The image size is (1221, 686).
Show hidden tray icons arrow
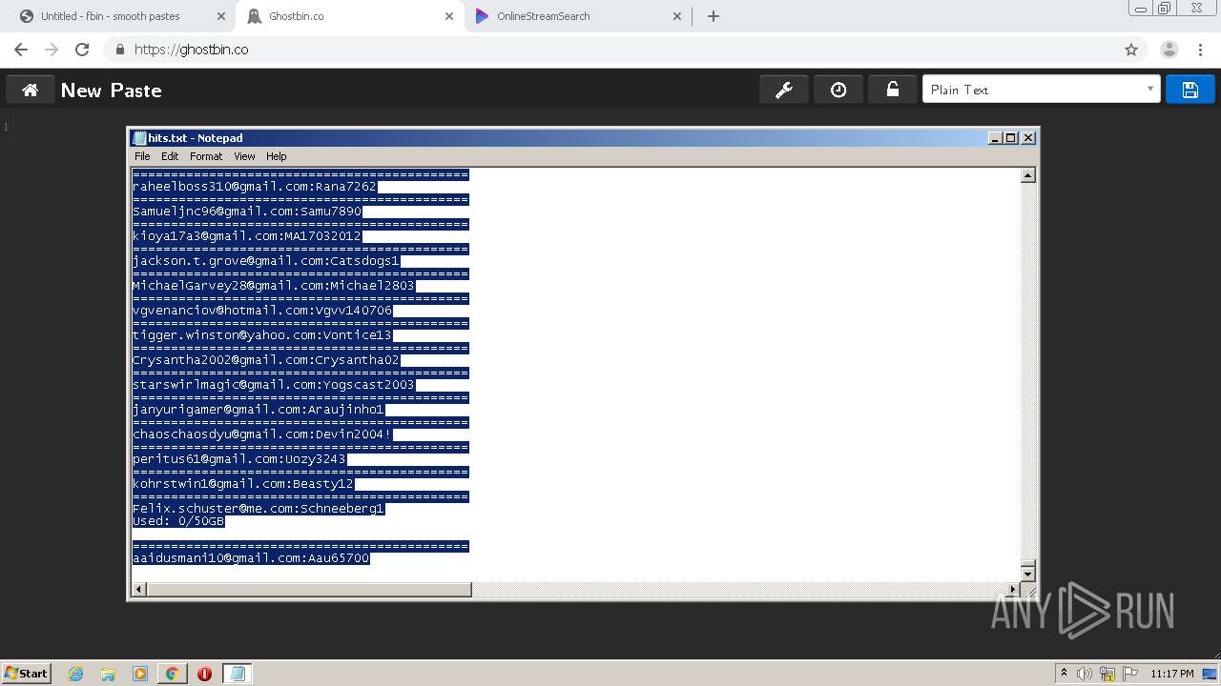[1064, 673]
